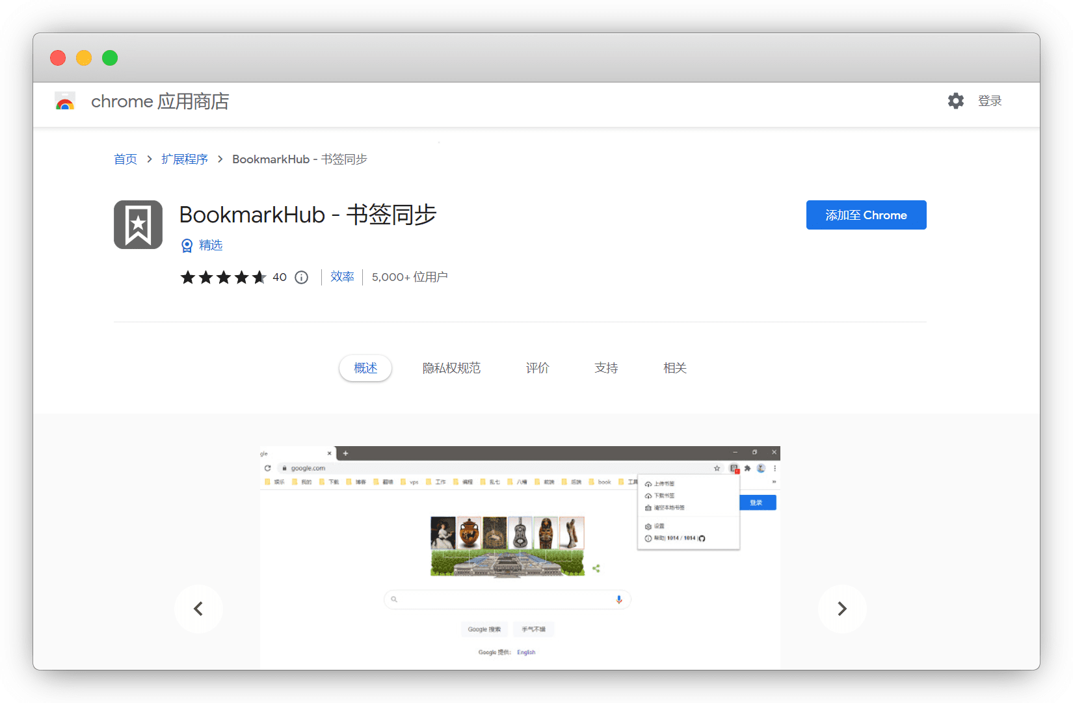Open the 扩展程序 breadcrumb link

[x=185, y=159]
